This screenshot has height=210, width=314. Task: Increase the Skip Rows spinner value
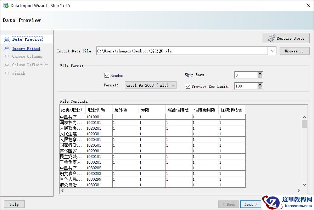coord(260,73)
